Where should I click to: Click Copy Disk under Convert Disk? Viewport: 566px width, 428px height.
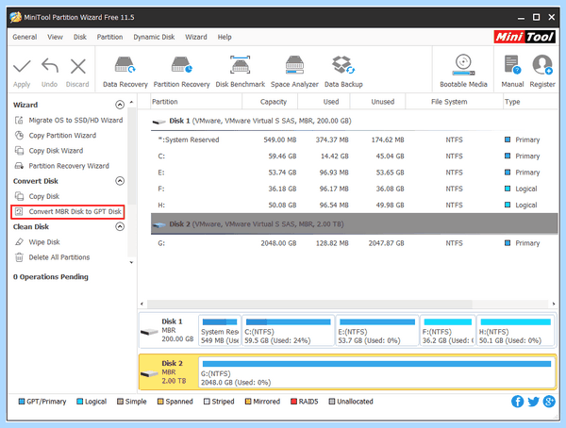pos(37,196)
